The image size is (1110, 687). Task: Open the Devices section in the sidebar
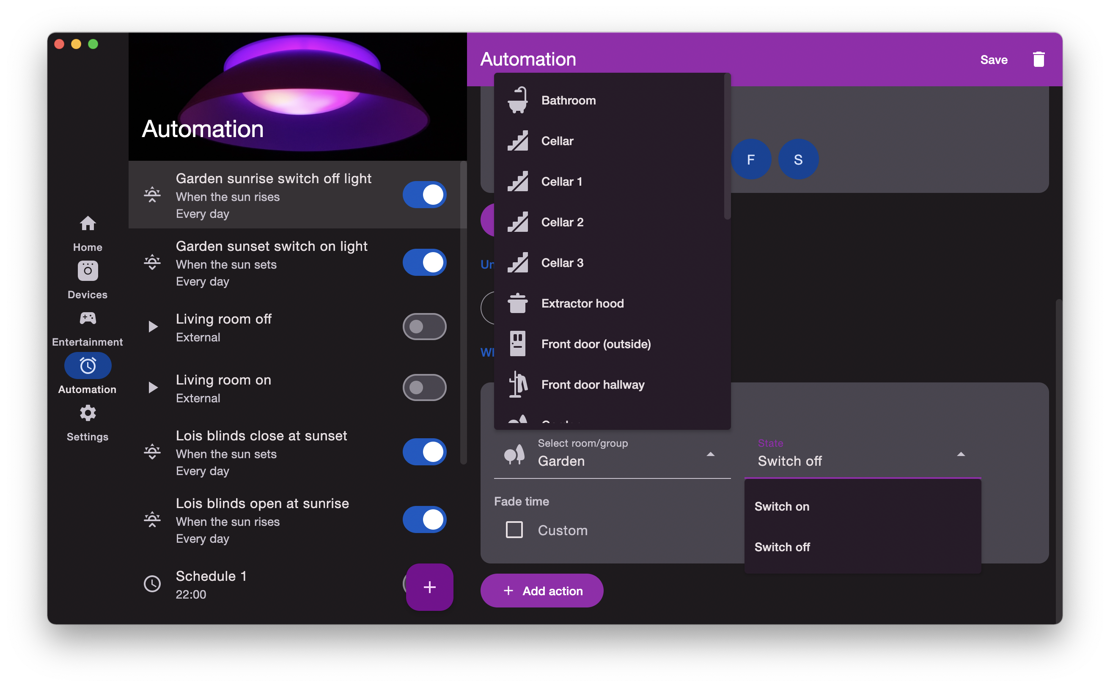[87, 270]
